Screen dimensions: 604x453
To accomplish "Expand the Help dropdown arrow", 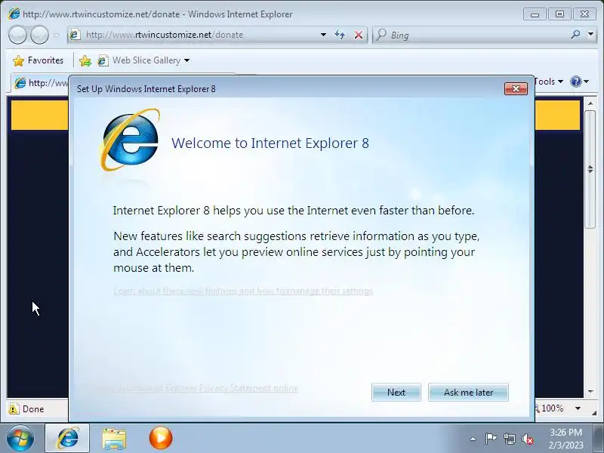I will point(587,82).
